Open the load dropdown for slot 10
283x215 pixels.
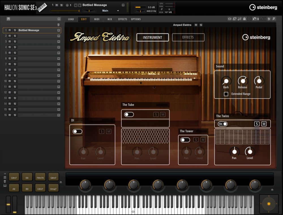point(59,81)
